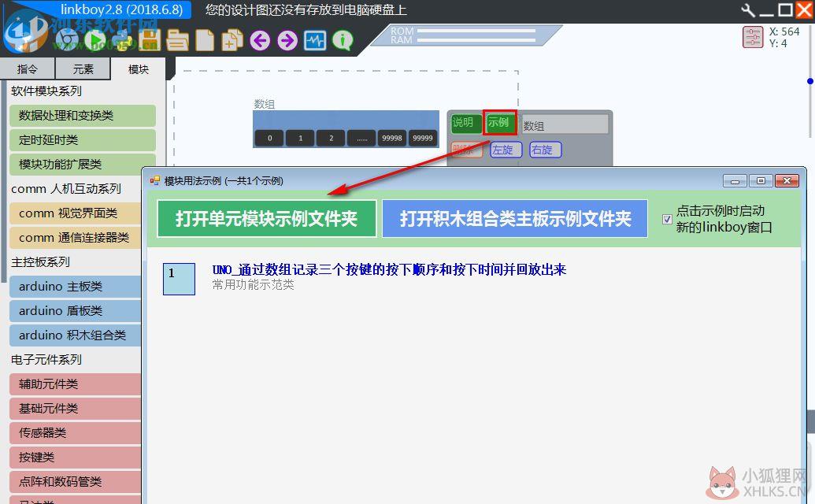Viewport: 815px width, 504px height.
Task: Select array cell 0
Action: pos(270,138)
